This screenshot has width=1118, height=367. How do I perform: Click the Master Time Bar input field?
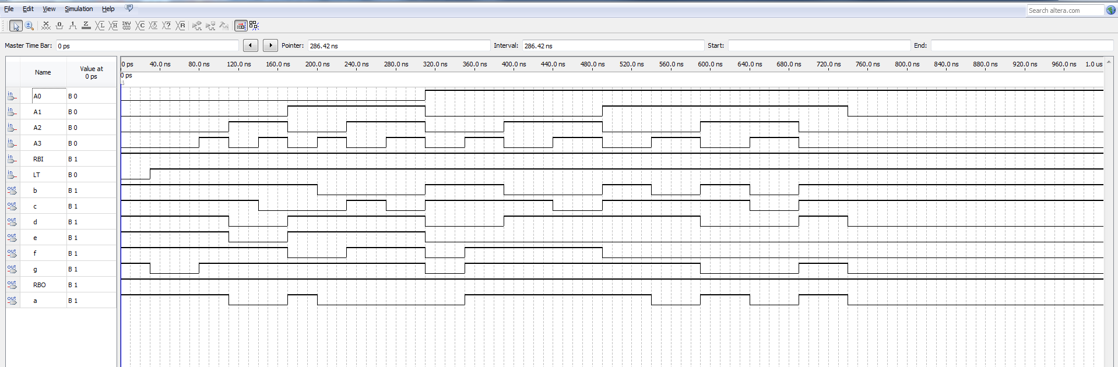147,46
